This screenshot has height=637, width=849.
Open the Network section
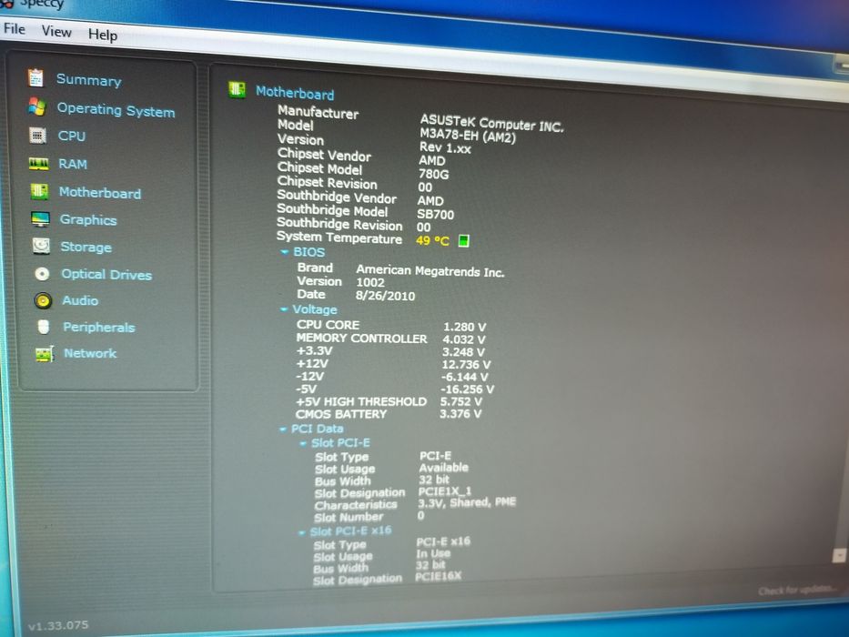coord(90,353)
